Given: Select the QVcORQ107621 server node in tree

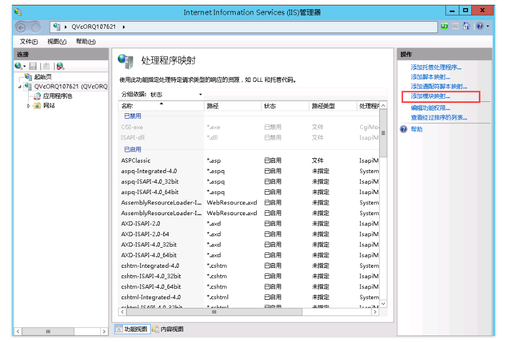Looking at the screenshot, I should pyautogui.click(x=71, y=87).
